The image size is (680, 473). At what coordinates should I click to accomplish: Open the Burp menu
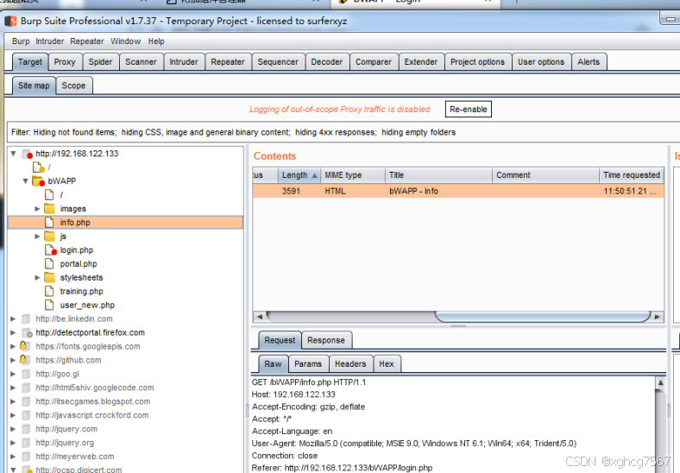click(21, 41)
